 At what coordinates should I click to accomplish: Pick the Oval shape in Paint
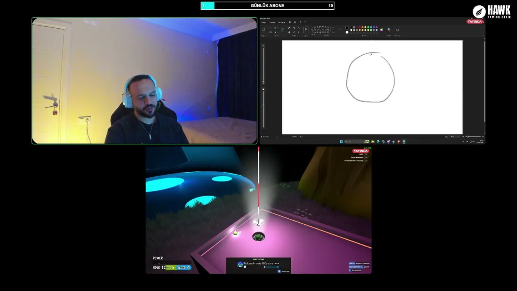(317, 27)
